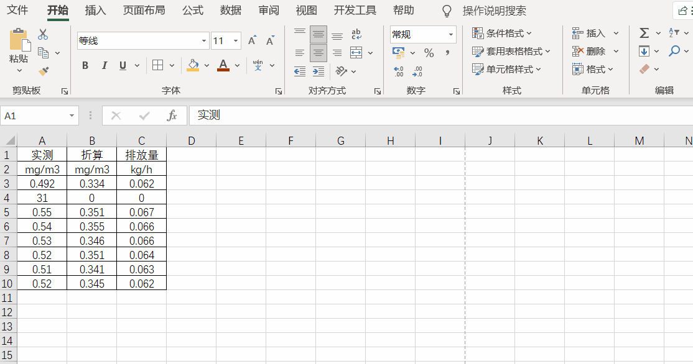The height and width of the screenshot is (364, 693).
Task: Activate the Format Painter brush
Action: (44, 71)
